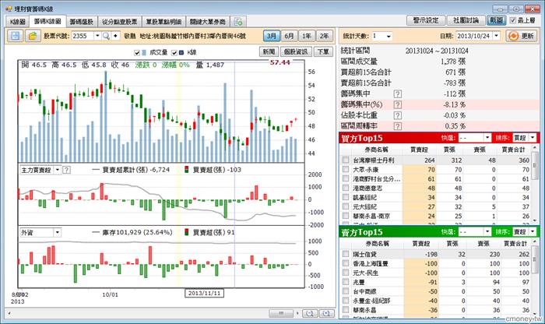
Task: Switch to the 從分點查股票 tab
Action: 120,22
